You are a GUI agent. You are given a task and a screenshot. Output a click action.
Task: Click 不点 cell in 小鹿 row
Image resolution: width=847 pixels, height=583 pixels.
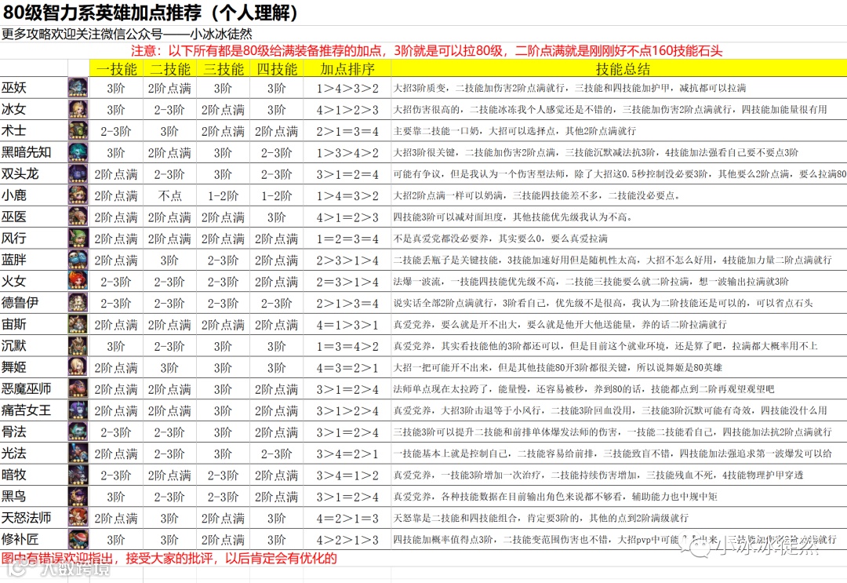[169, 195]
